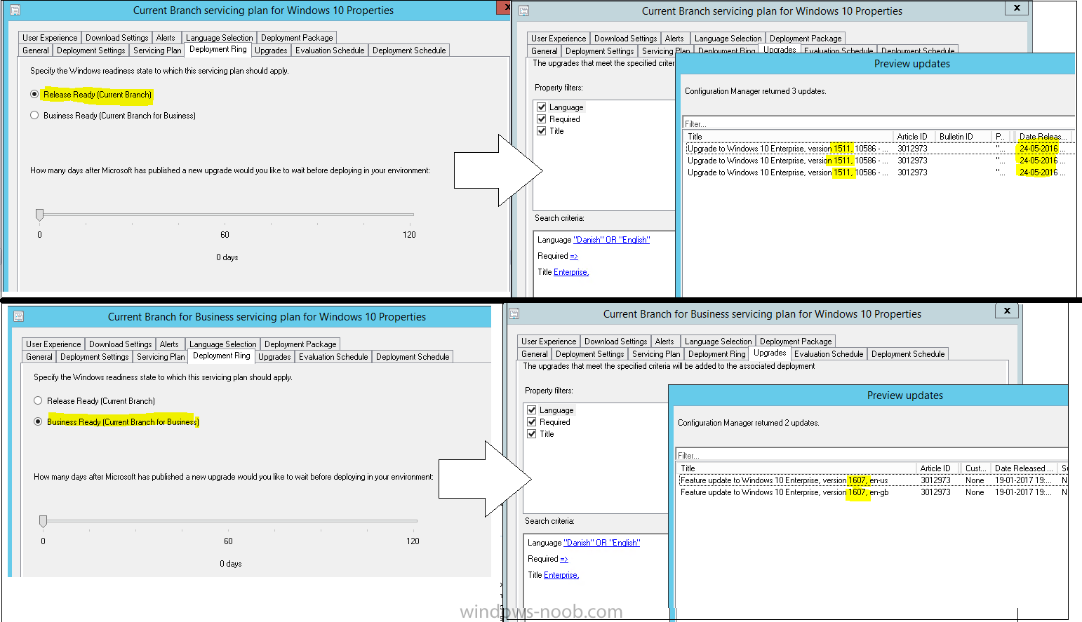1082x622 pixels.
Task: Sort by Title column in 2-updates preview
Action: click(796, 468)
